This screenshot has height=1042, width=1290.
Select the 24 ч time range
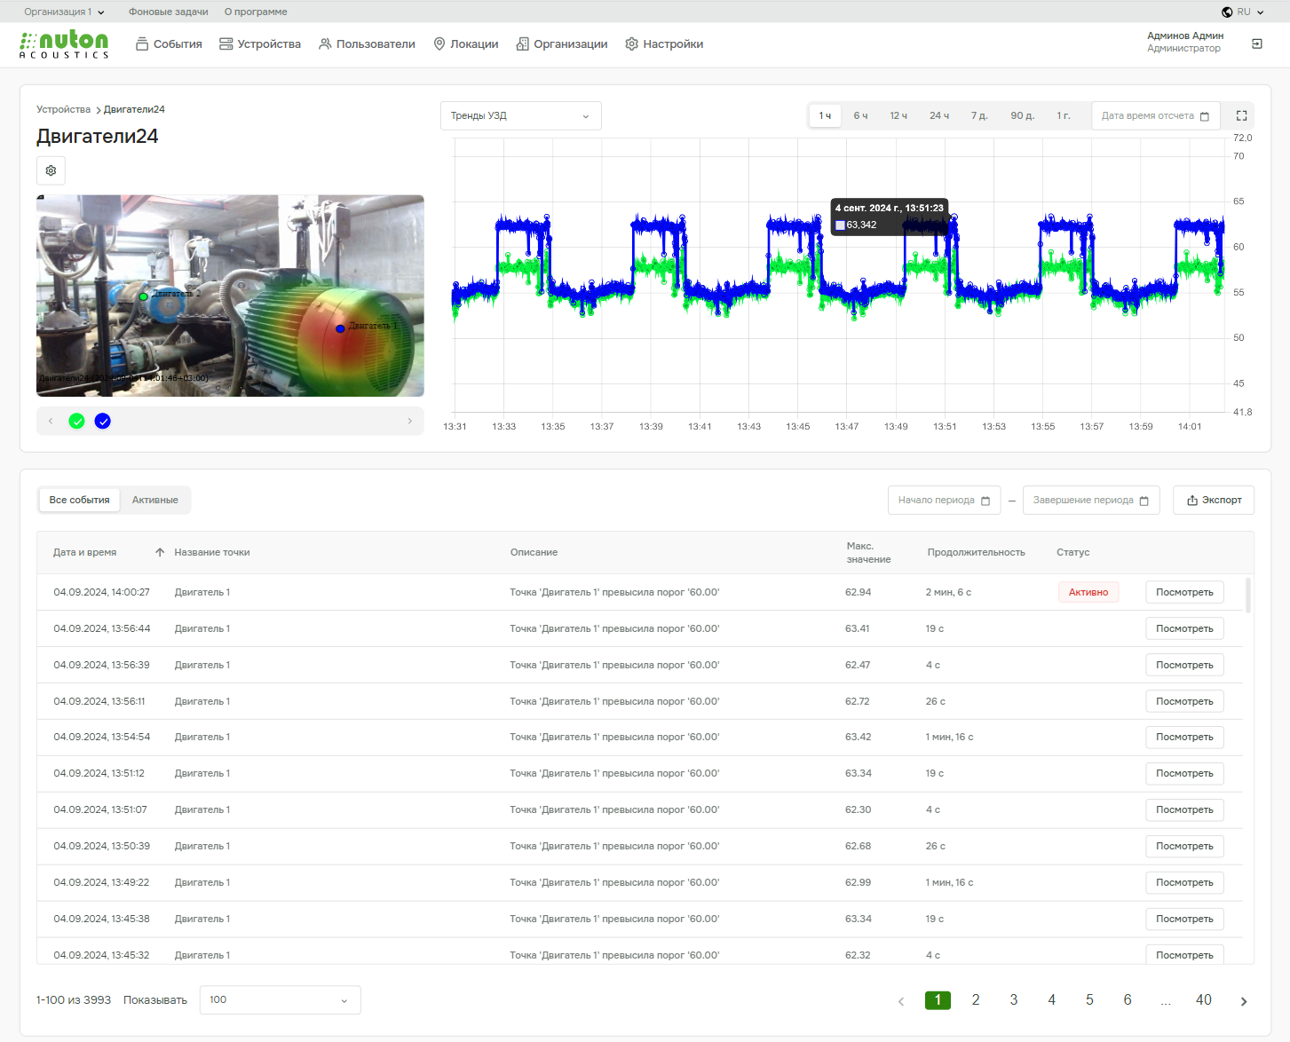coord(938,115)
